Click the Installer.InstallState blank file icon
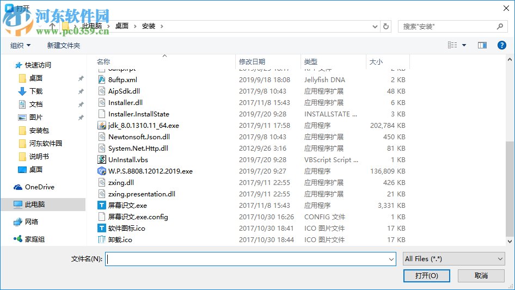The image size is (515, 290). click(102, 114)
